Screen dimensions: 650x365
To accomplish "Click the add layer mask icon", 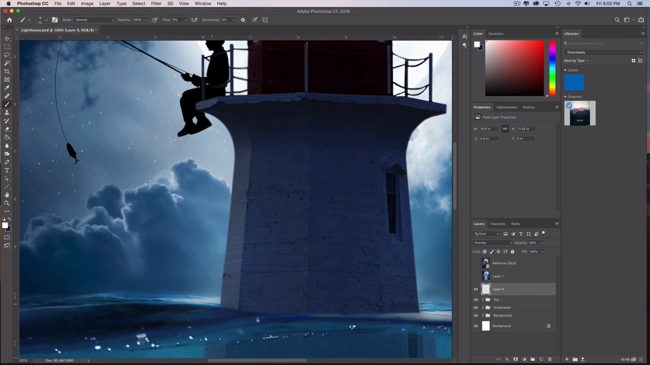I will 515,359.
